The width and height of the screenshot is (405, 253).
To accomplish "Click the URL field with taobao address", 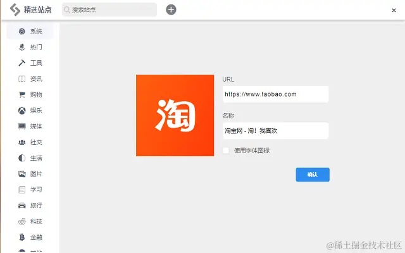I will click(x=275, y=94).
